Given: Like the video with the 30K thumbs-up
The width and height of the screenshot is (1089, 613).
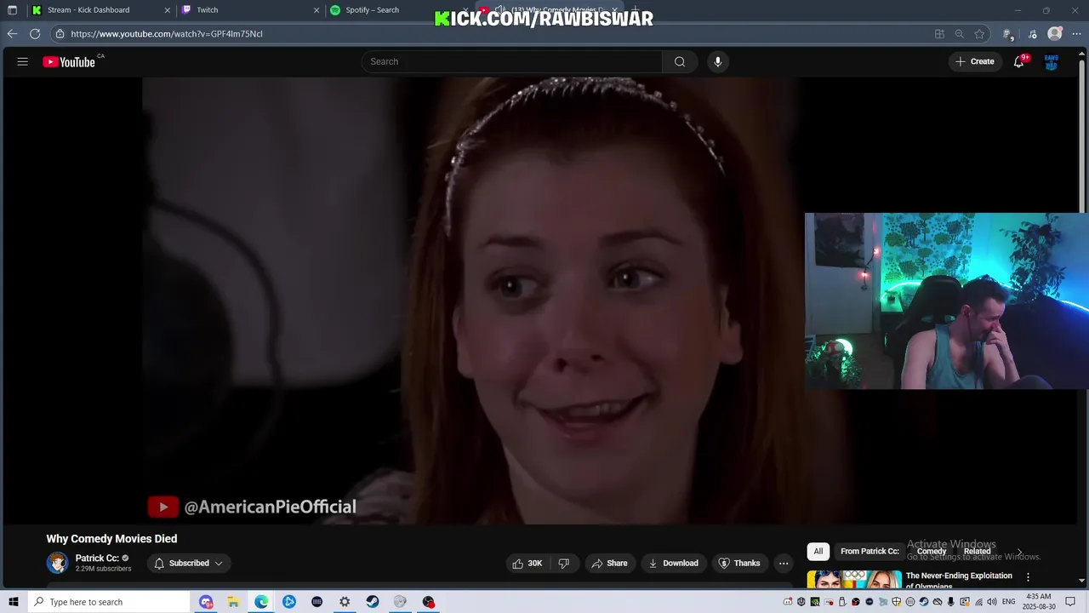Looking at the screenshot, I should (x=527, y=563).
